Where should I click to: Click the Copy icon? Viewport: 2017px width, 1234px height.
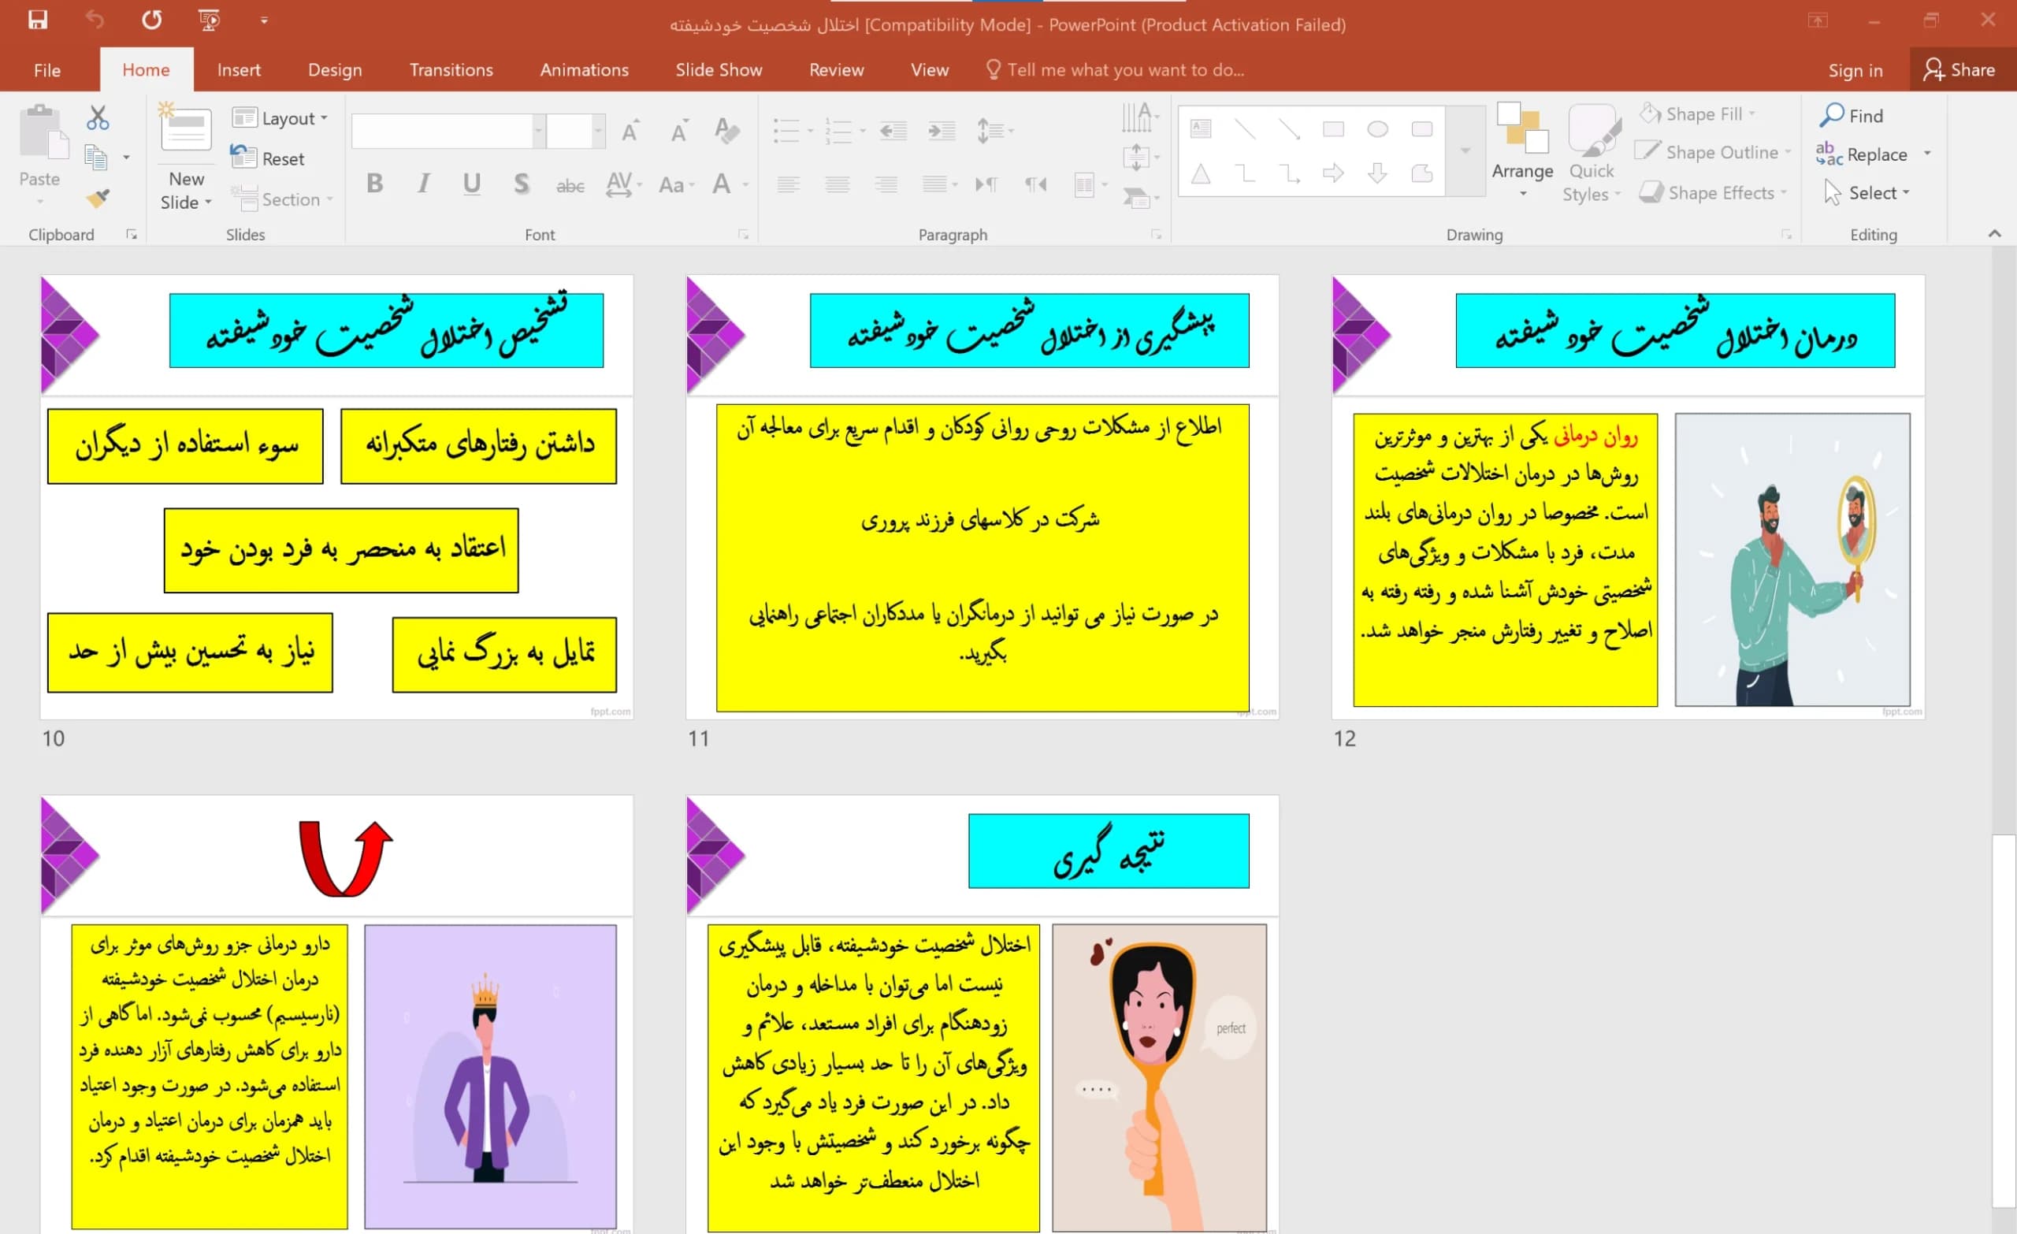97,158
